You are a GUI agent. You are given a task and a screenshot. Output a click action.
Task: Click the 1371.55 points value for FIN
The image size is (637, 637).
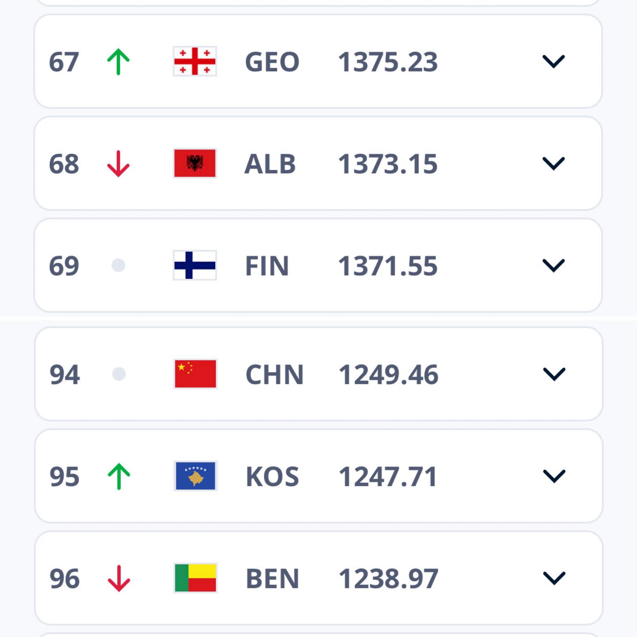pyautogui.click(x=388, y=266)
